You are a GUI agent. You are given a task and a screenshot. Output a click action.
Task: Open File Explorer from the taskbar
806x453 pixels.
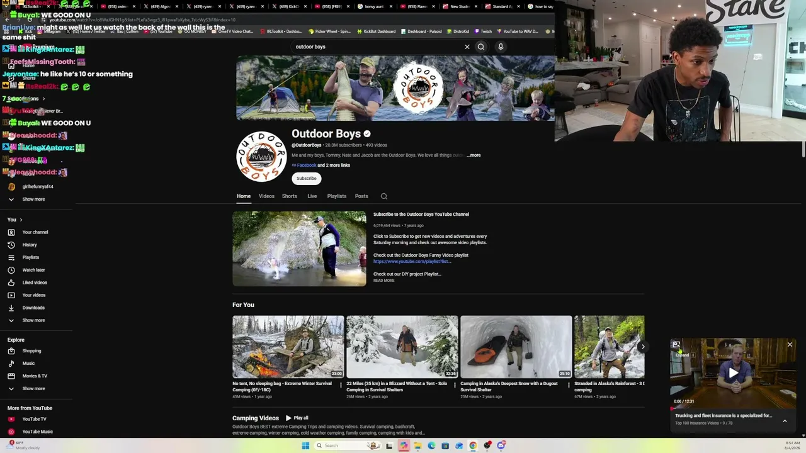417,445
